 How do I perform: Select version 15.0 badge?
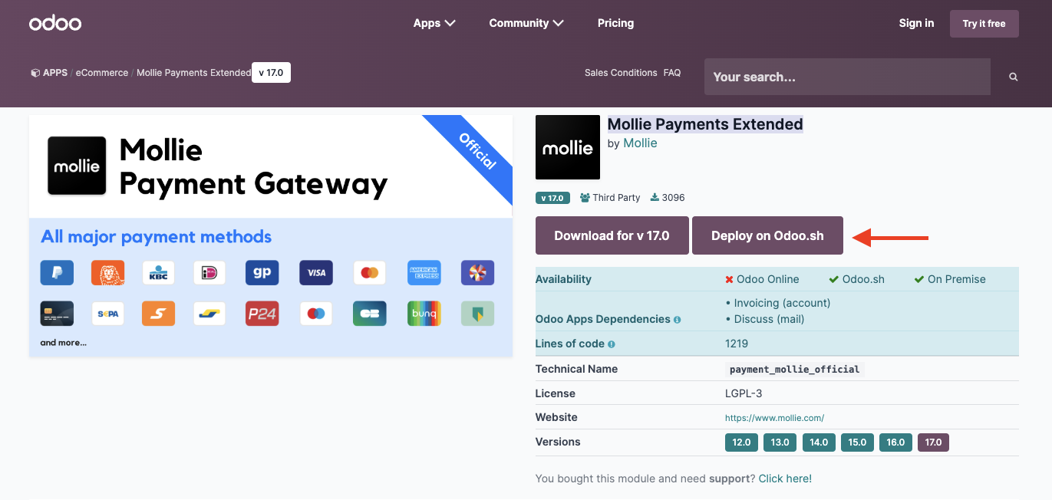[x=857, y=442]
